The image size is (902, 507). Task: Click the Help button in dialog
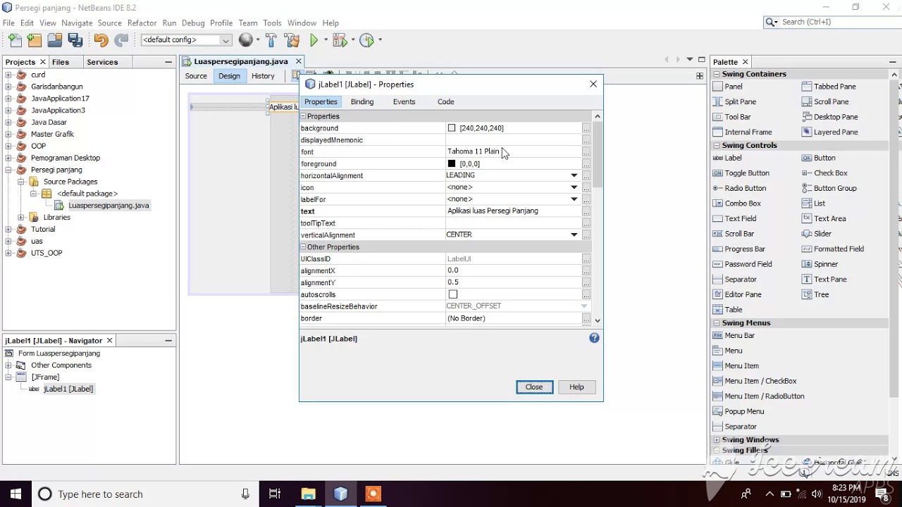tap(576, 387)
